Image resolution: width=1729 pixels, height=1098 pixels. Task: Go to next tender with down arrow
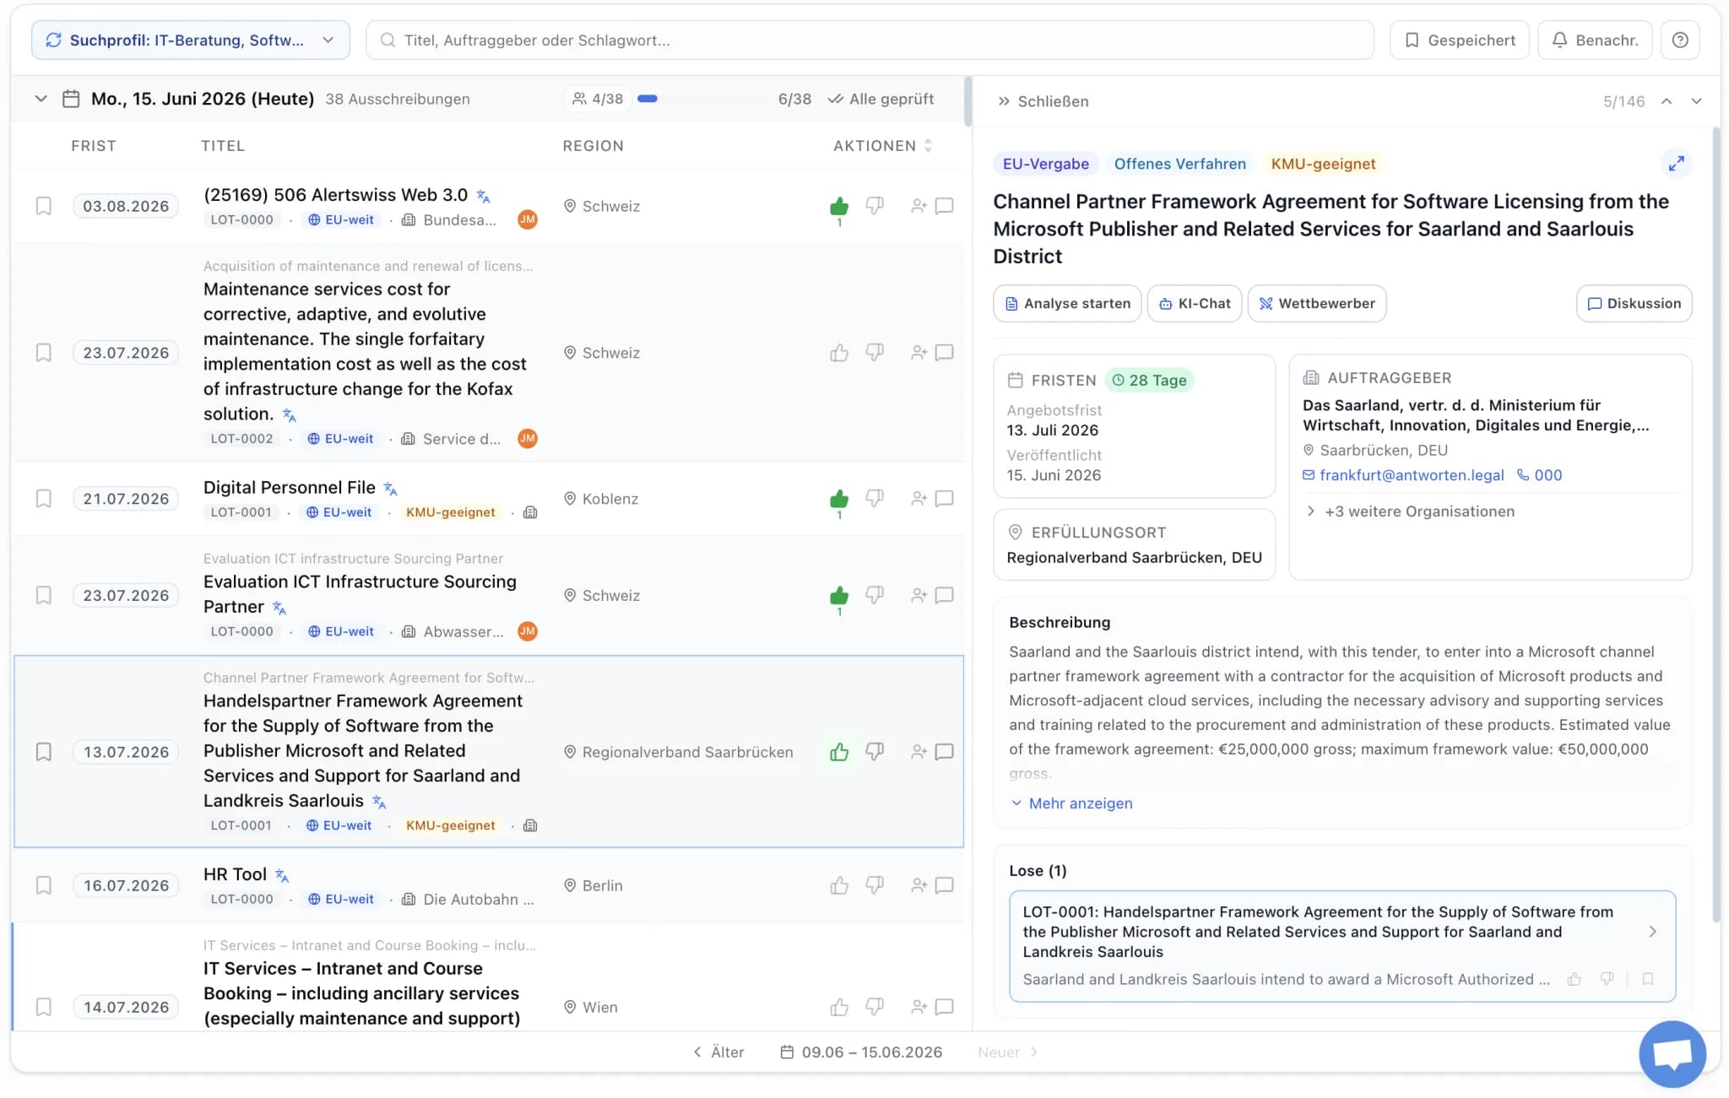[1696, 101]
